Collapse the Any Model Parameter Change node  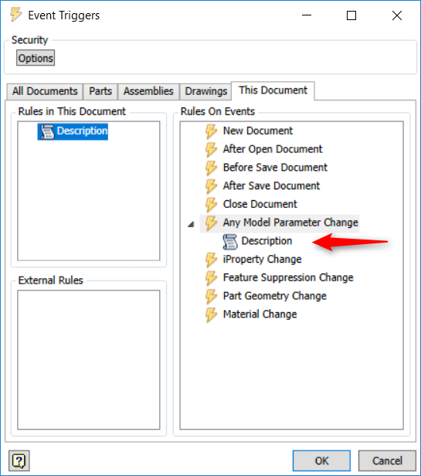(x=191, y=224)
